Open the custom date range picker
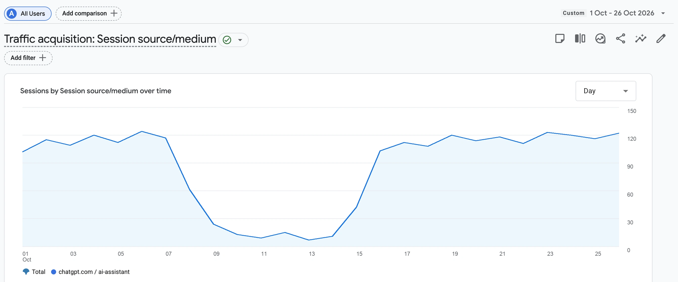Image resolution: width=678 pixels, height=282 pixels. point(613,13)
